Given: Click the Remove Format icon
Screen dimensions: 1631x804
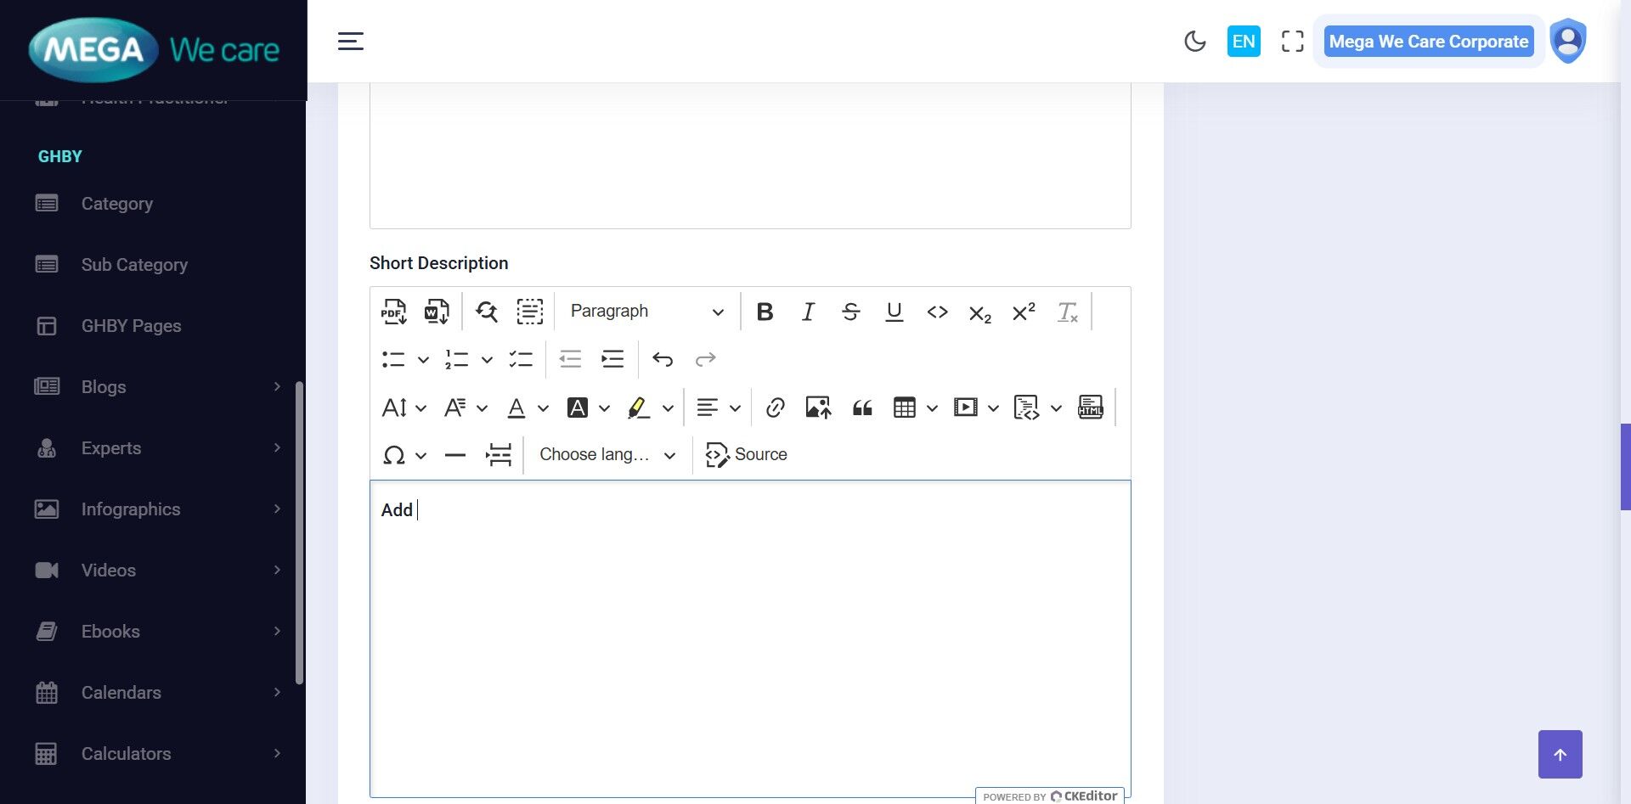Looking at the screenshot, I should [x=1067, y=312].
